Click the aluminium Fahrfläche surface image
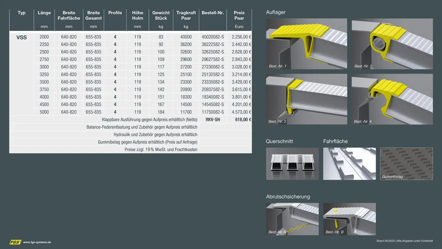This screenshot has width=442, height=249. point(349,164)
